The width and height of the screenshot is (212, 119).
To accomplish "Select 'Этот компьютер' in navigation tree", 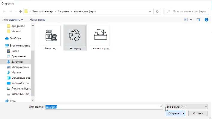I will coord(18,46).
